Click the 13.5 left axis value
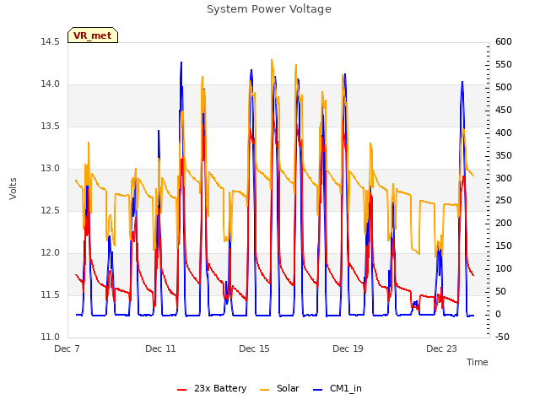 point(50,127)
